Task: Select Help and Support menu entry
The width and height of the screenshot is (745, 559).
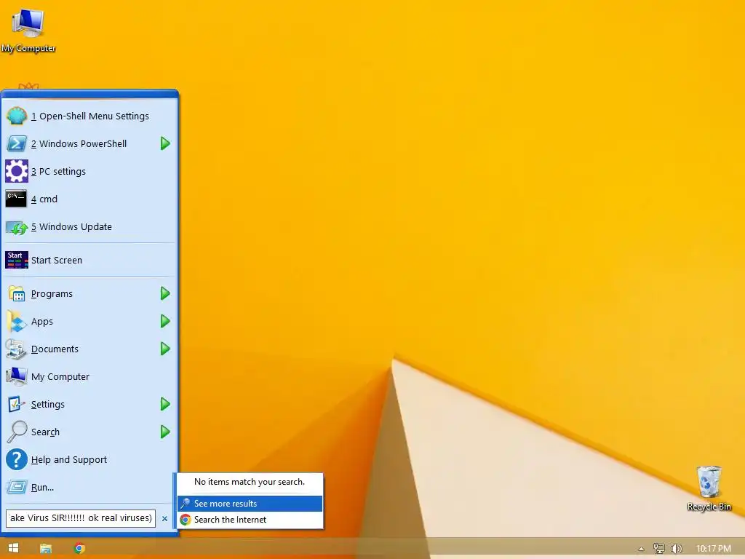Action: 89,460
